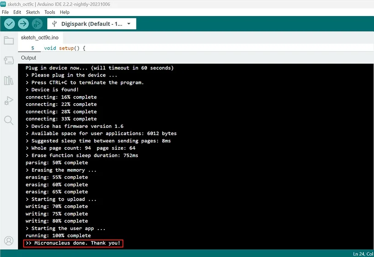374x257 pixels.
Task: Open the Tools menu
Action: coord(50,12)
